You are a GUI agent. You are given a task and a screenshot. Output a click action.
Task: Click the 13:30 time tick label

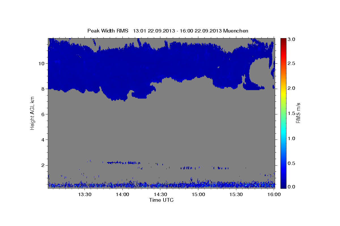(x=84, y=194)
